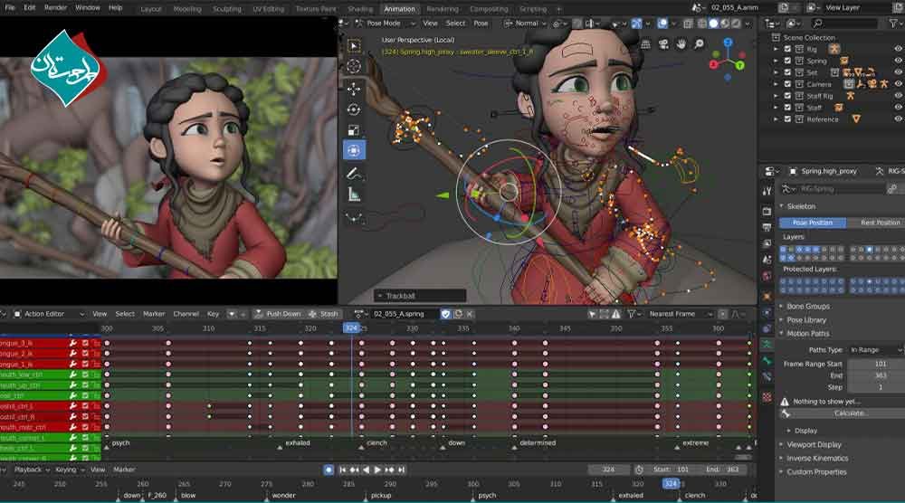Hide the Reference collection with eye icon
Viewport: 905px width, 503px height.
(x=898, y=119)
